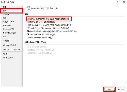Open the クイック アクセス ツール バー category
Screen dimensions: 127x92
(11, 50)
